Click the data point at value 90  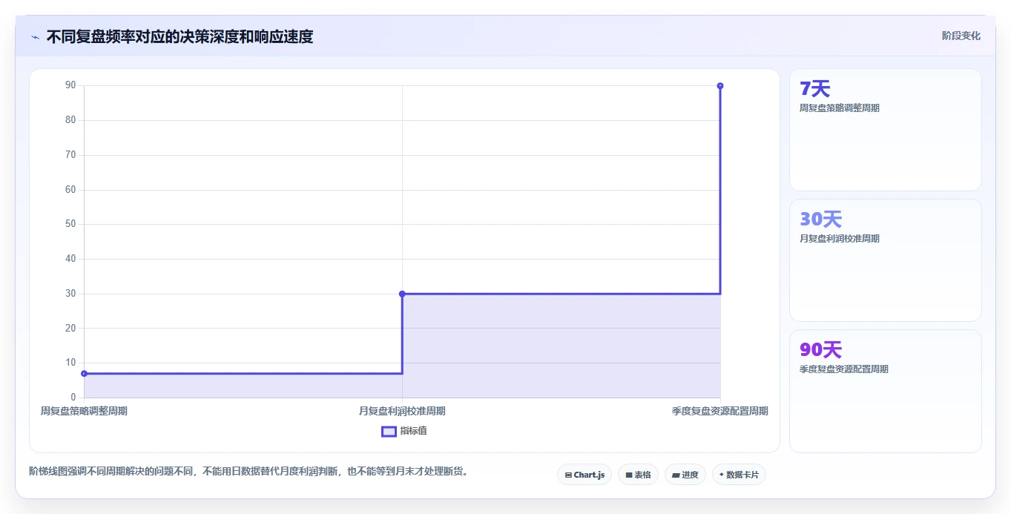click(x=720, y=86)
